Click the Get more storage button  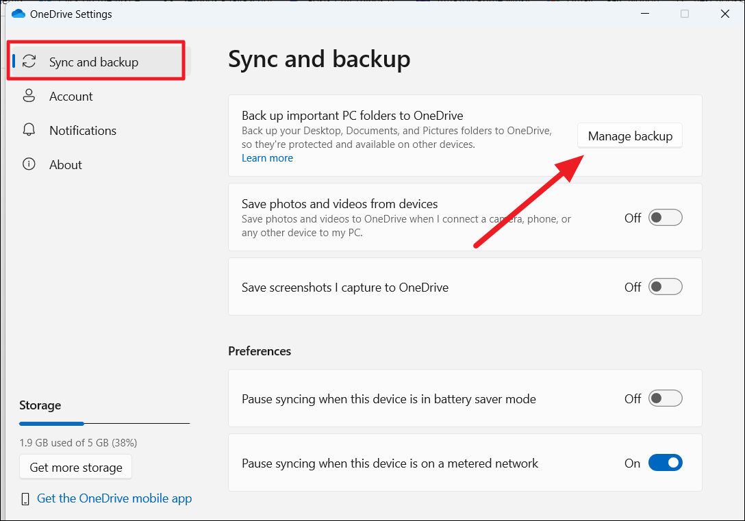76,468
